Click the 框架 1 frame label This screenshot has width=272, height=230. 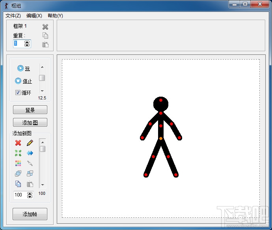click(20, 26)
